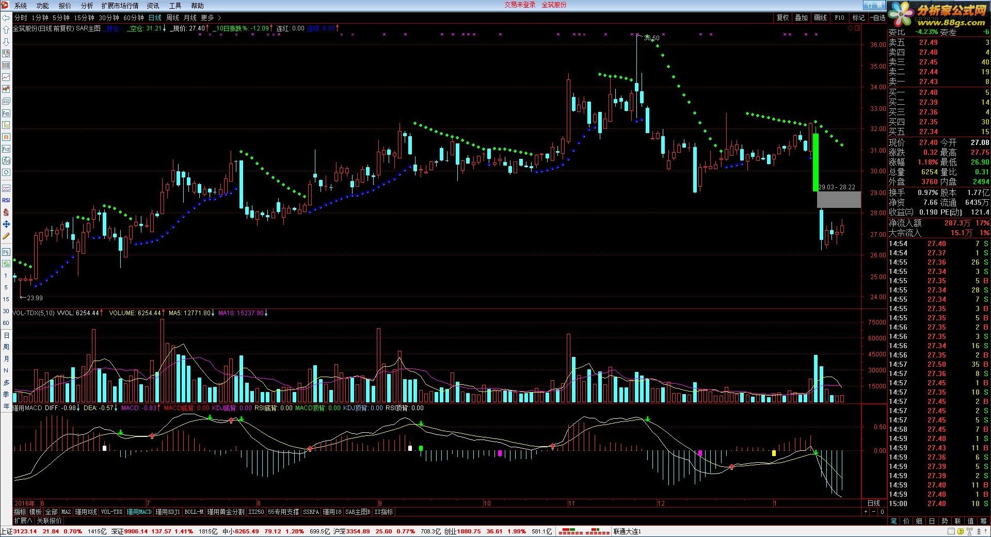Viewport: 991px width, 537px height.
Task: Open the 模板 template list
Action: [x=36, y=512]
